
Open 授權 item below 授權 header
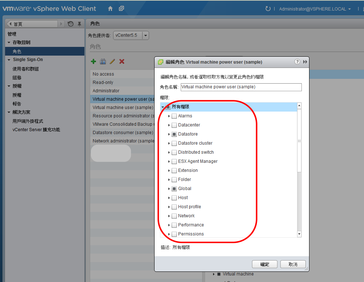point(17,95)
